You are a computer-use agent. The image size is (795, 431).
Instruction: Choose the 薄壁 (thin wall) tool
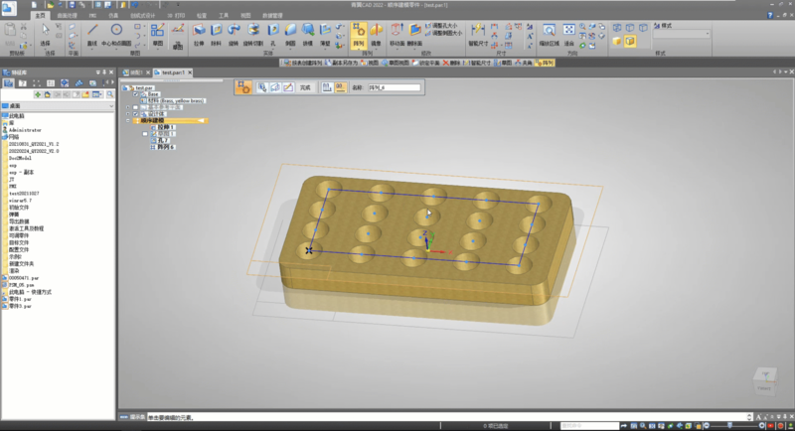pyautogui.click(x=326, y=35)
